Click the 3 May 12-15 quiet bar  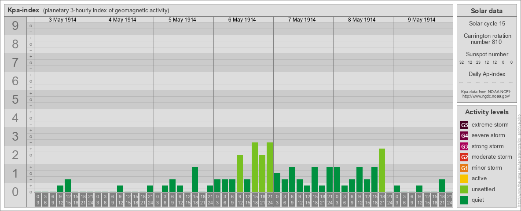(x=68, y=186)
